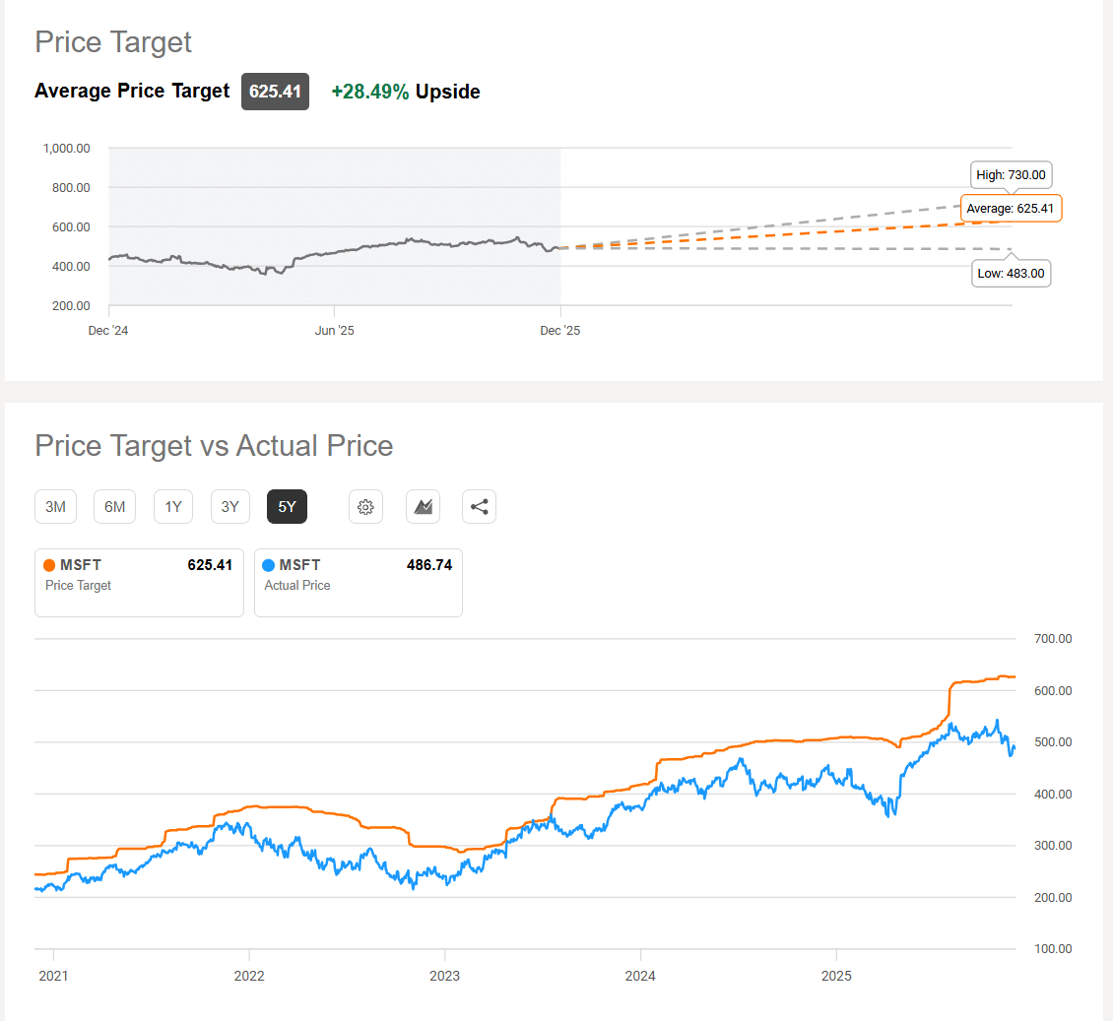This screenshot has width=1113, height=1021.
Task: Choose the 1Y time range
Action: (173, 507)
